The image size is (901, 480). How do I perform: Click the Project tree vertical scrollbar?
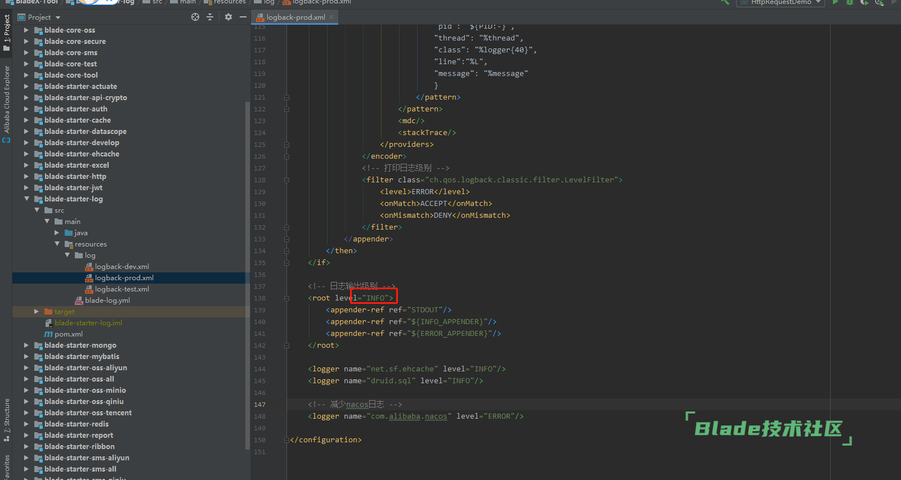coord(248,276)
